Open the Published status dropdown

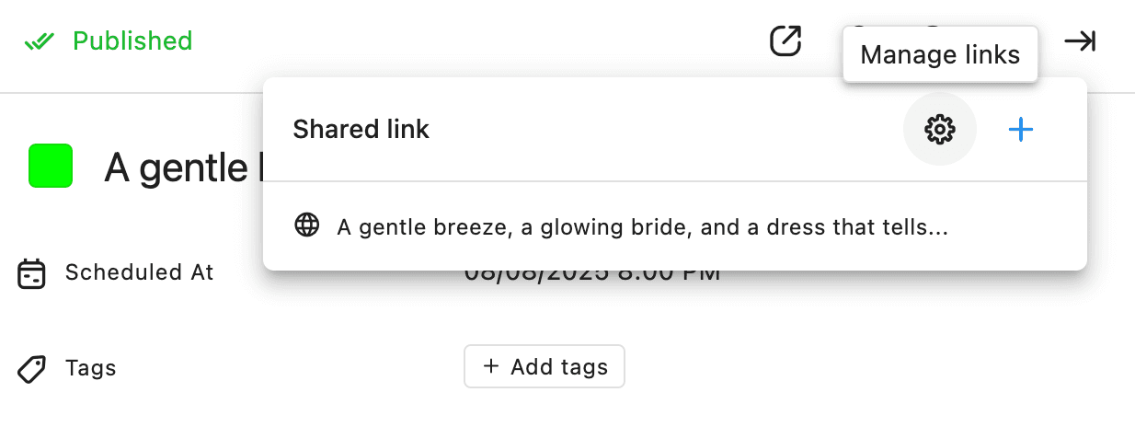tap(109, 41)
